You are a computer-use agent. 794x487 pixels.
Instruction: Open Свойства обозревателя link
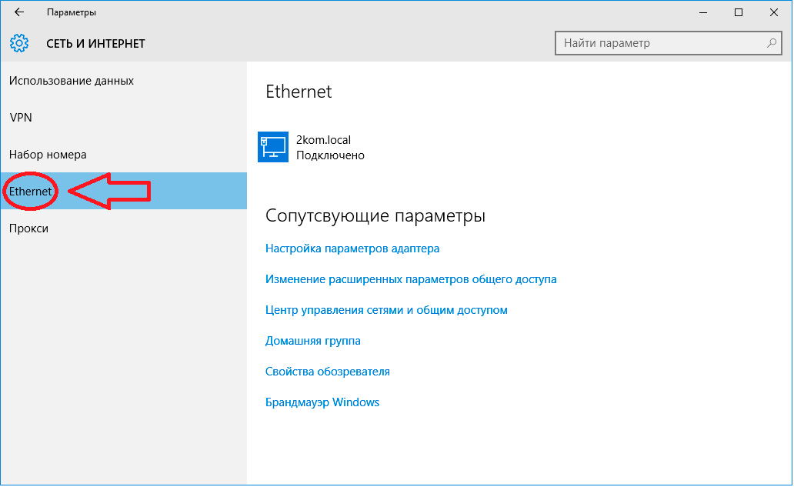coord(328,372)
